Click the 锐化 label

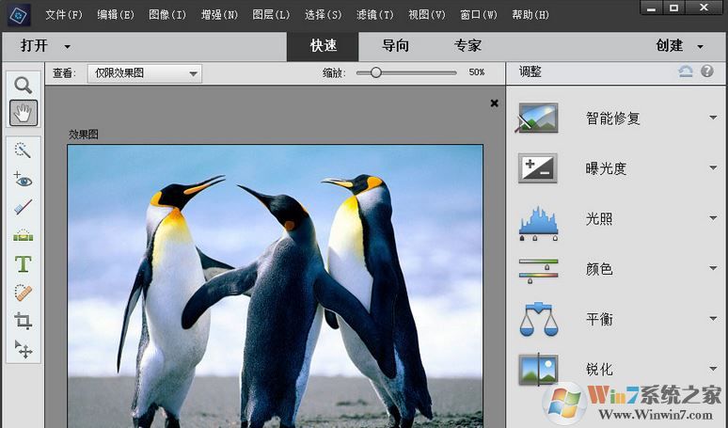599,369
